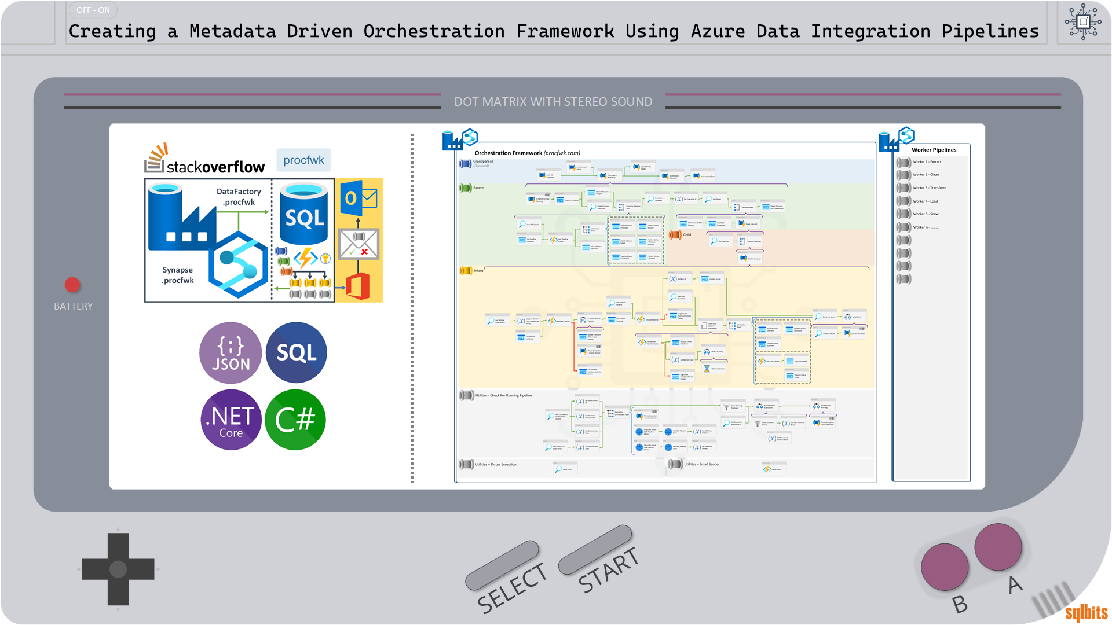Click the Outlook mail icon

point(359,198)
